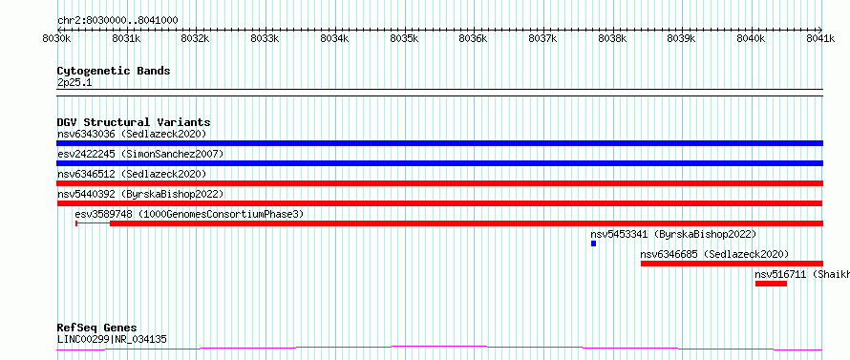Select the blue esv2422245 variant bar
The image size is (850, 360).
(439, 163)
